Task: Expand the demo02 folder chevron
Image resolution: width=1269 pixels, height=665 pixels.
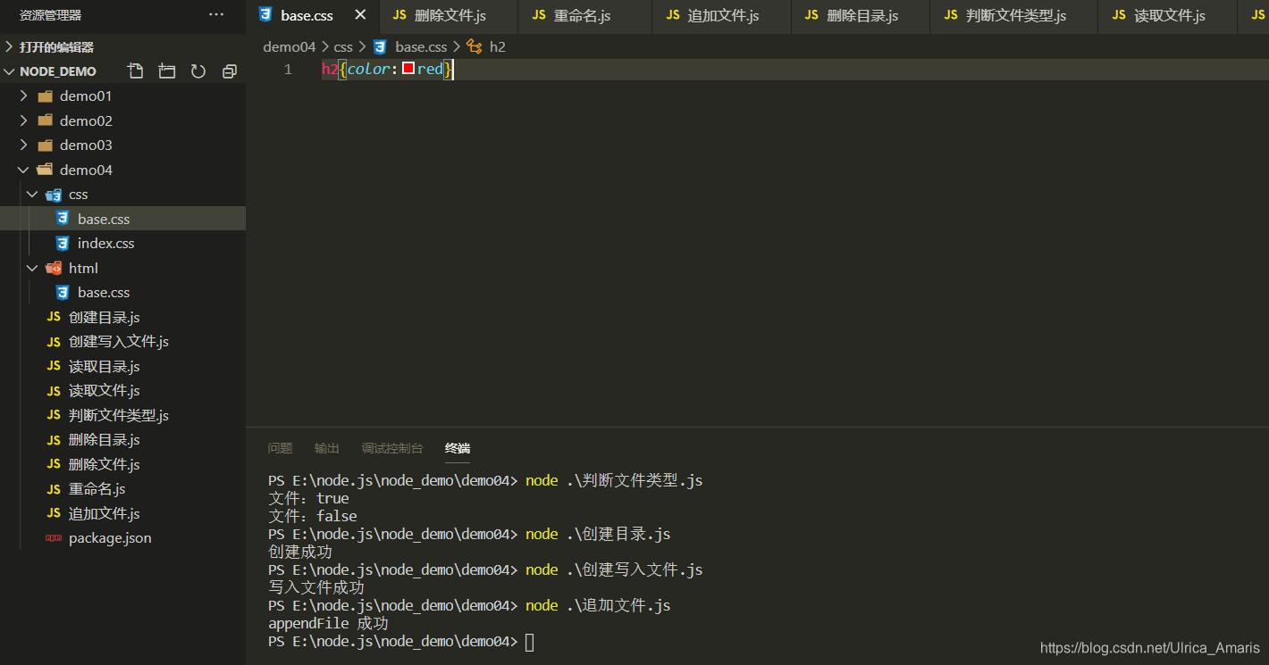Action: pyautogui.click(x=24, y=121)
